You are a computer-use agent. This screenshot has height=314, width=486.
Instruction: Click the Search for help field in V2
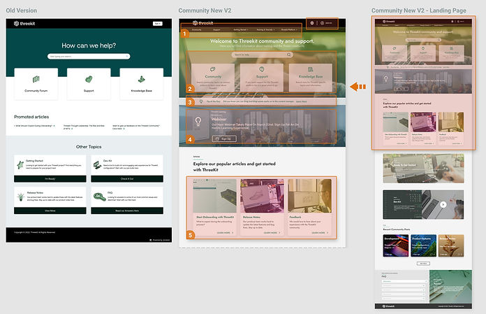(263, 55)
